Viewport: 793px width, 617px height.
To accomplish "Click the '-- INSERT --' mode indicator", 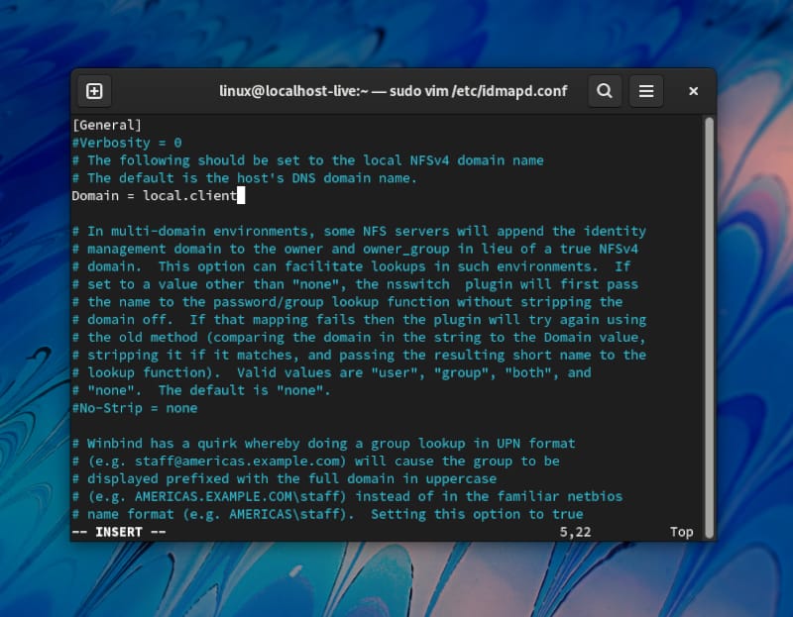I will tap(119, 532).
